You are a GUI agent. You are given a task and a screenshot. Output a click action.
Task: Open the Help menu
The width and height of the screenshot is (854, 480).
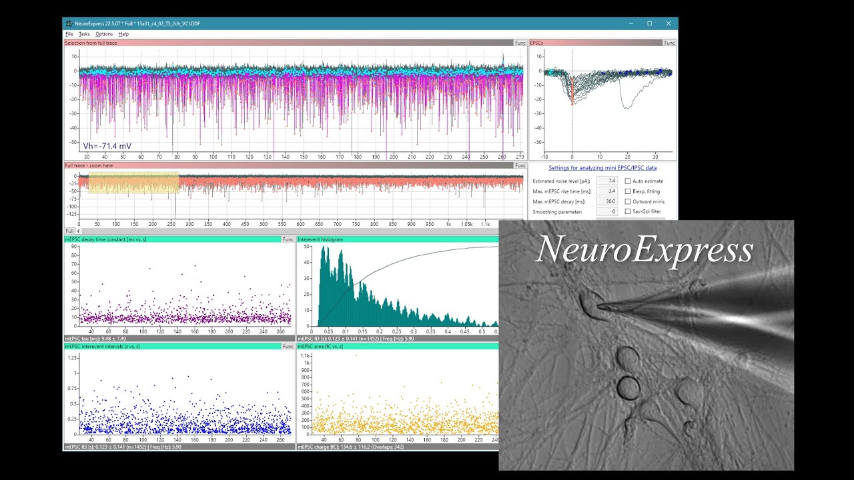pyautogui.click(x=123, y=34)
